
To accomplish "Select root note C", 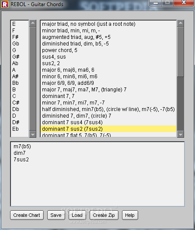I will tap(20, 96).
